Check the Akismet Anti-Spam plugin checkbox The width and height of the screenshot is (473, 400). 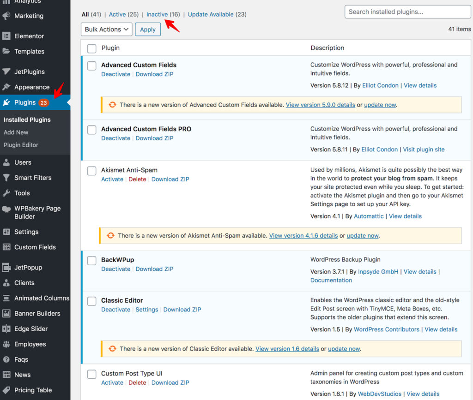point(91,171)
